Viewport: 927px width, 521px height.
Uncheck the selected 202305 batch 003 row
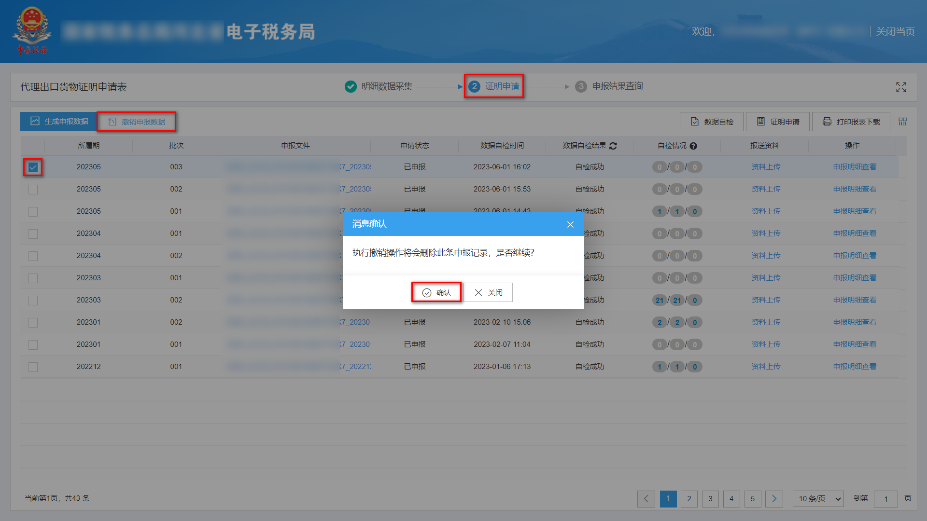click(x=32, y=167)
